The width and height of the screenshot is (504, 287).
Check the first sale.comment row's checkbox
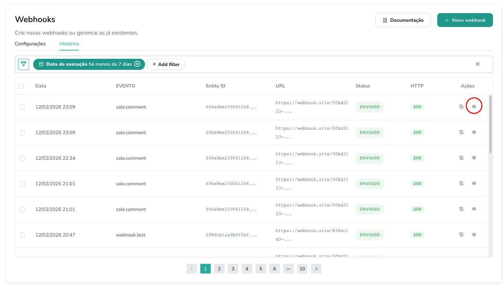[22, 107]
